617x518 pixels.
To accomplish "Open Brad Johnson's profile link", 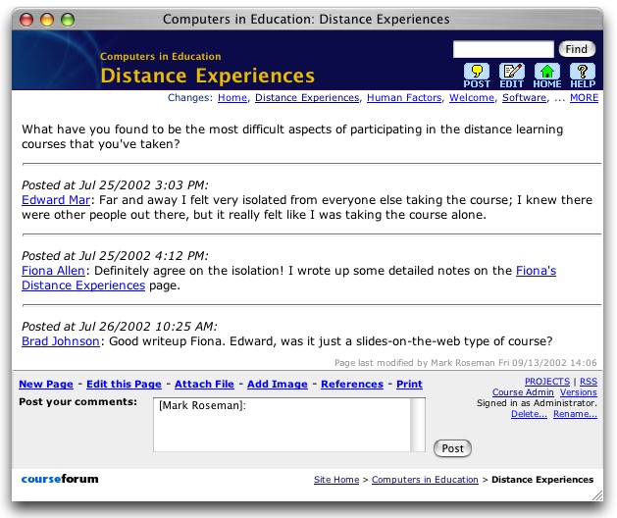I will pyautogui.click(x=61, y=341).
